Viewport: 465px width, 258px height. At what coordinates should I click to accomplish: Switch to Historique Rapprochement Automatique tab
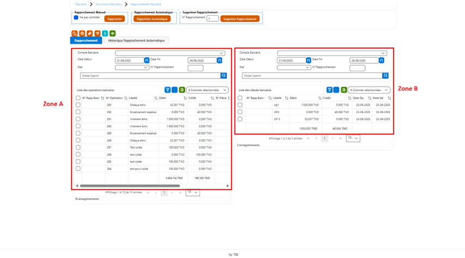136,41
